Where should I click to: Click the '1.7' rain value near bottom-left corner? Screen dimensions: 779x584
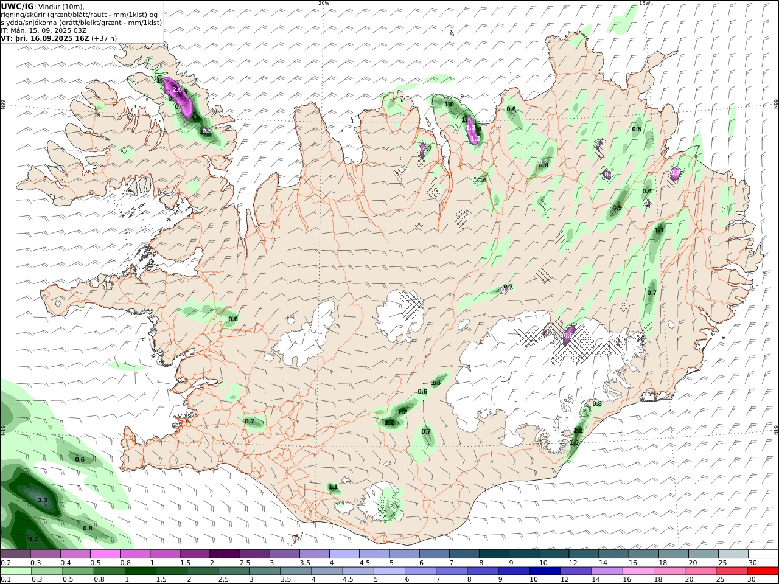pyautogui.click(x=33, y=539)
